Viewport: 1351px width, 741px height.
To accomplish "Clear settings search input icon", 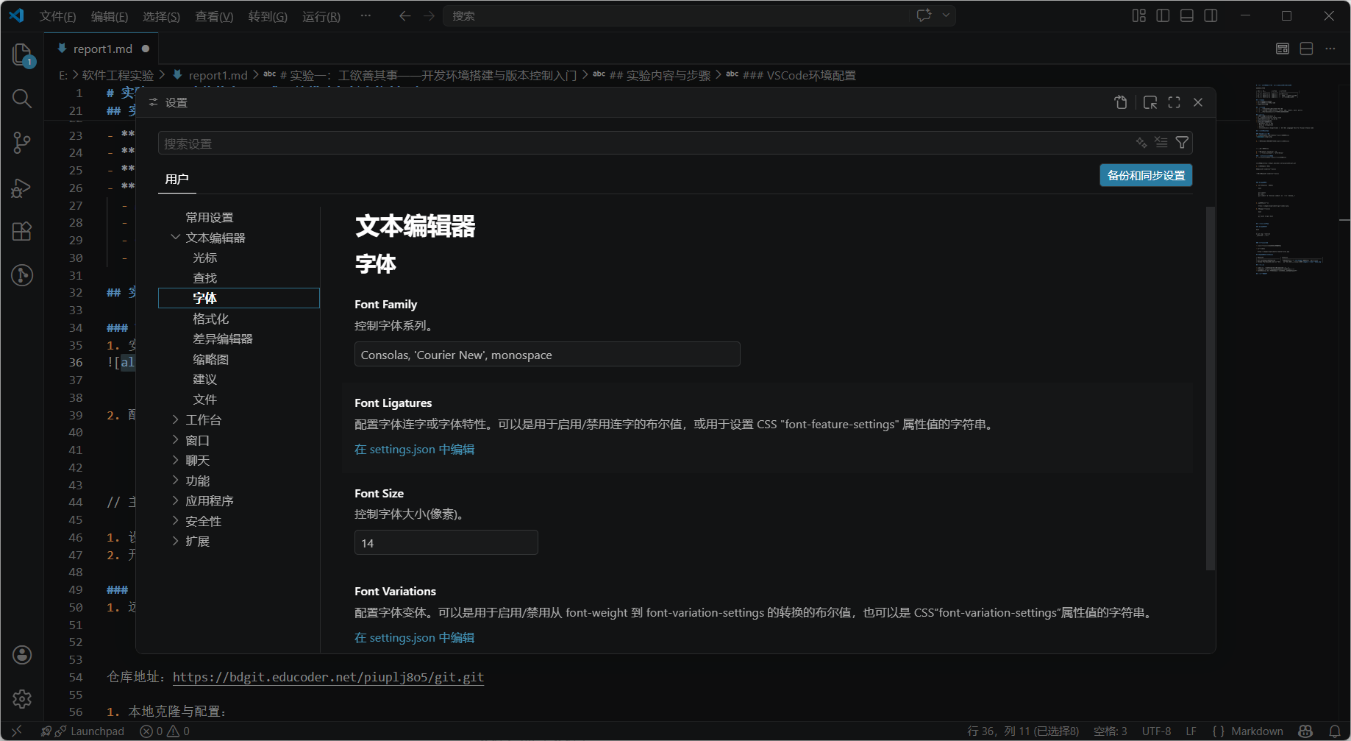I will (1161, 143).
